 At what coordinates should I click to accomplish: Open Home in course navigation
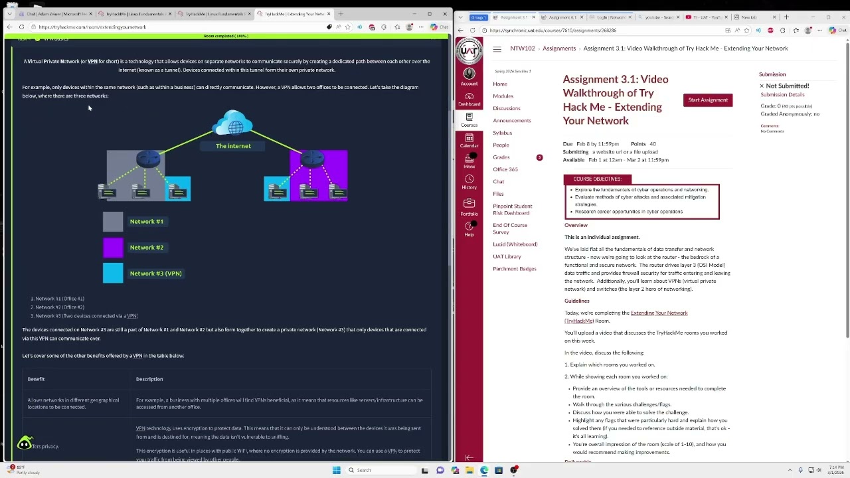[500, 84]
